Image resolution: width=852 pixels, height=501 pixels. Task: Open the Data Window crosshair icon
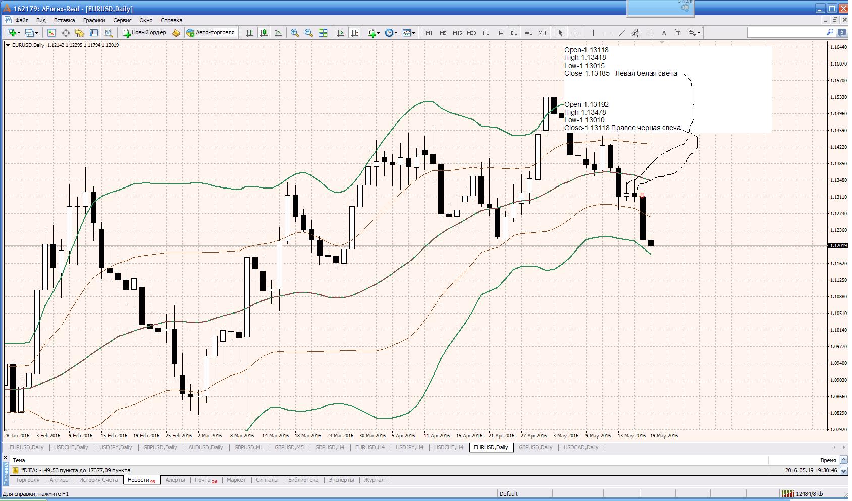pyautogui.click(x=66, y=33)
